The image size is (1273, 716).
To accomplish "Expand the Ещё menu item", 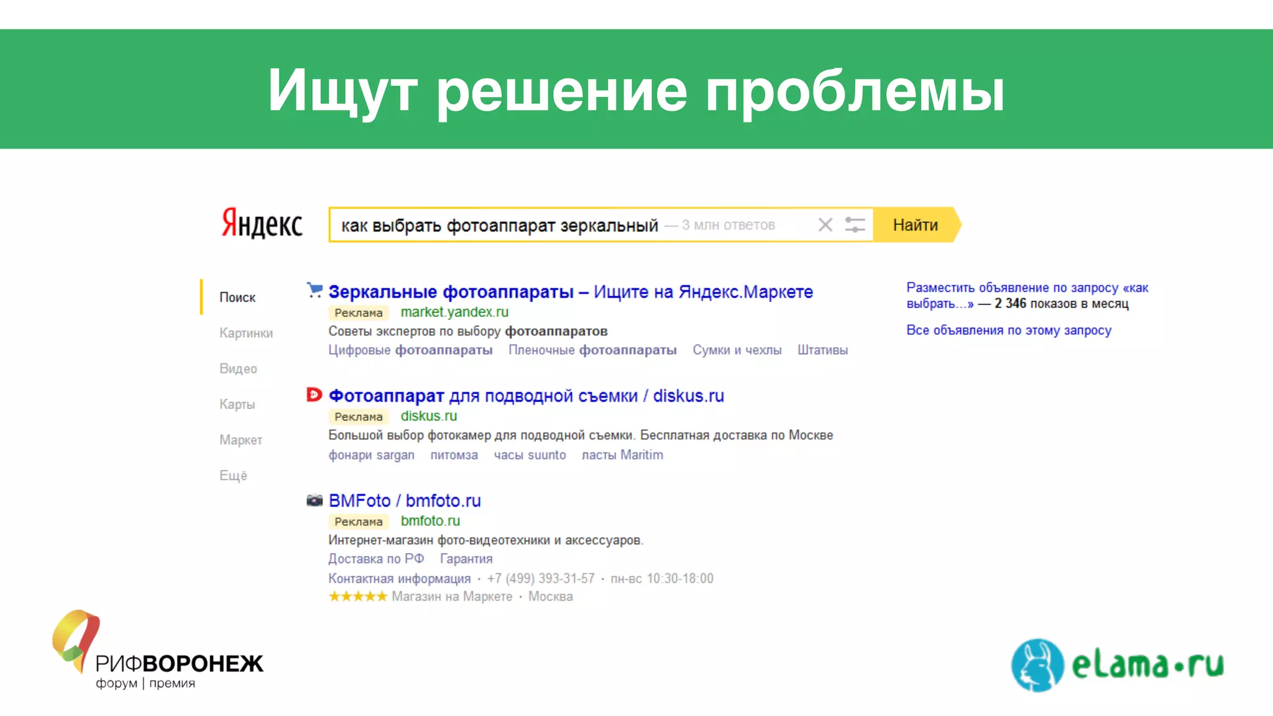I will coord(233,475).
